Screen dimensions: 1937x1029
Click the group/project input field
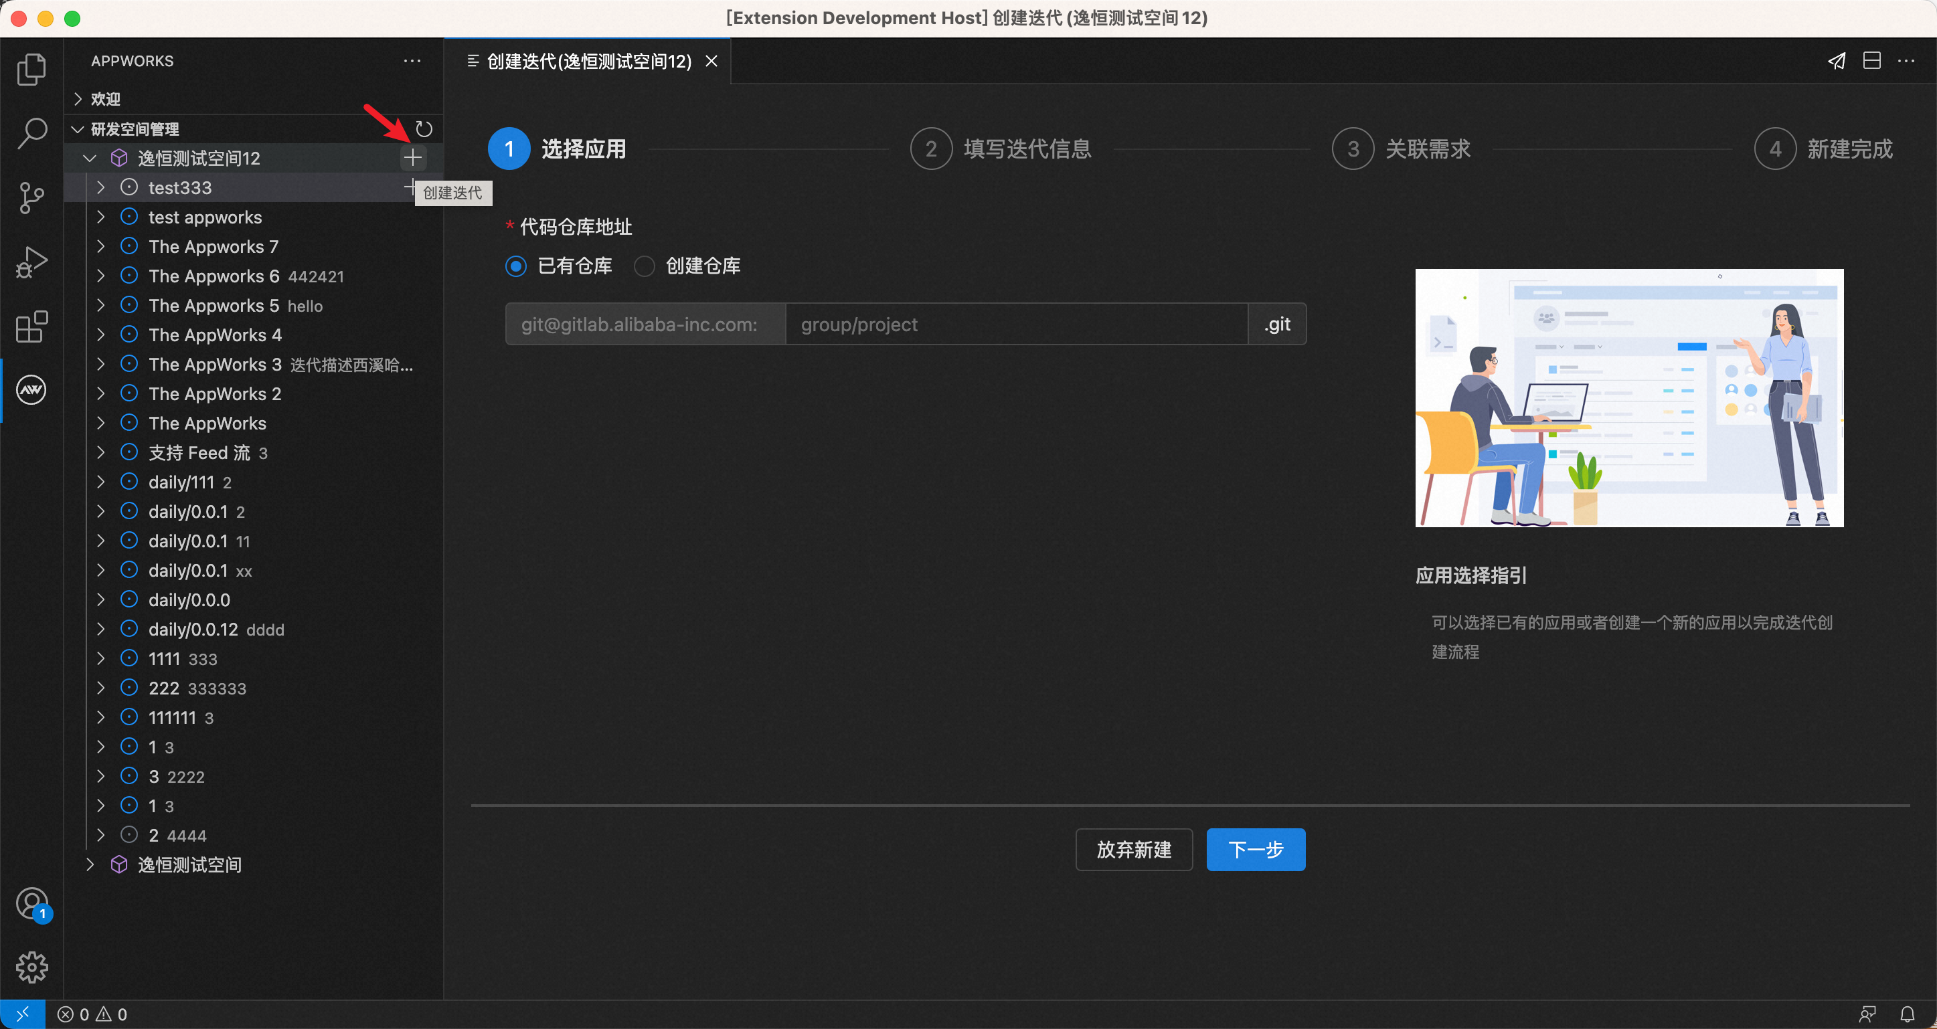click(x=1015, y=324)
